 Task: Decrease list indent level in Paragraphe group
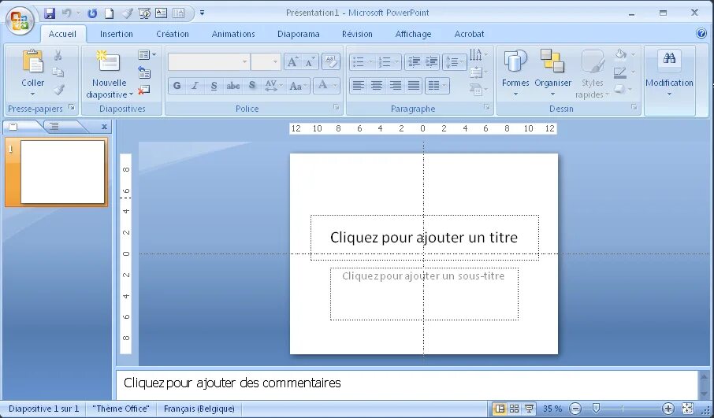pos(414,61)
